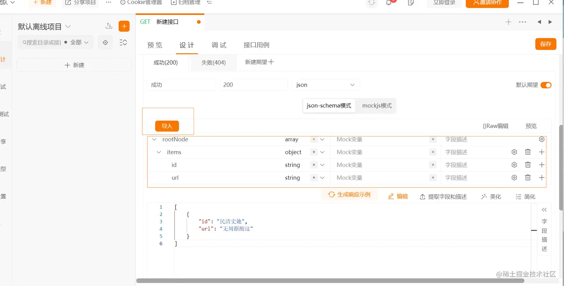
Task: Toggle required asterisk on id row
Action: [x=314, y=165]
